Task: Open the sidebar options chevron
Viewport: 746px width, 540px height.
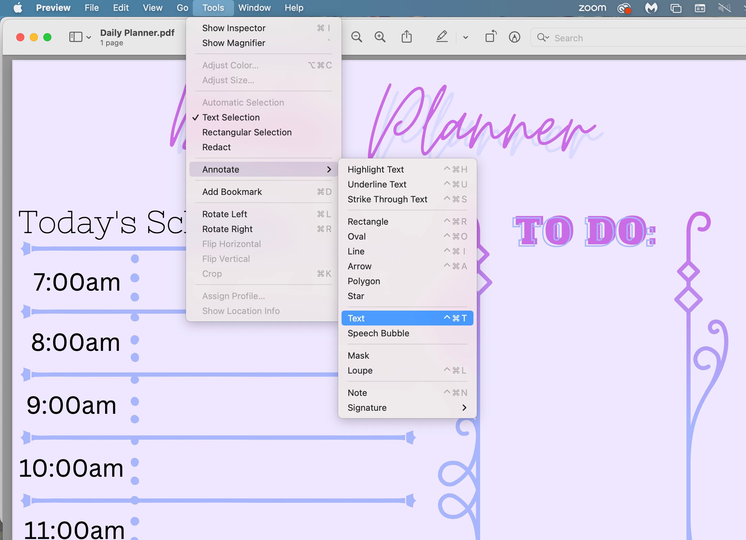Action: [x=89, y=37]
